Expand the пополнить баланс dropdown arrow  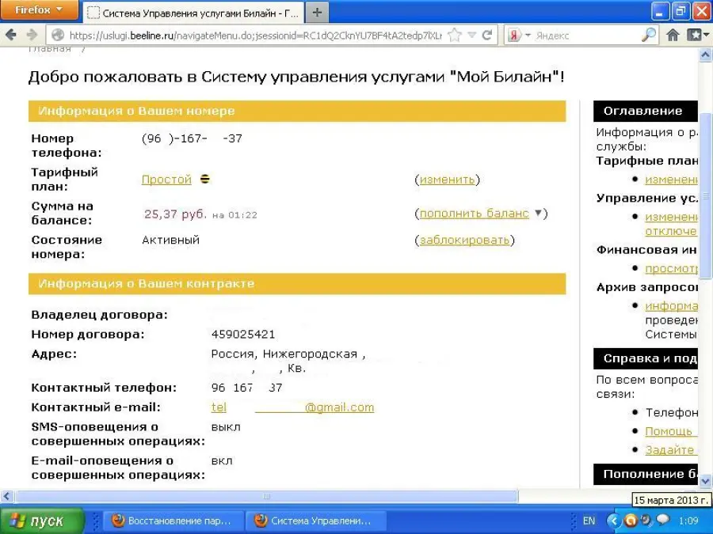pos(538,213)
